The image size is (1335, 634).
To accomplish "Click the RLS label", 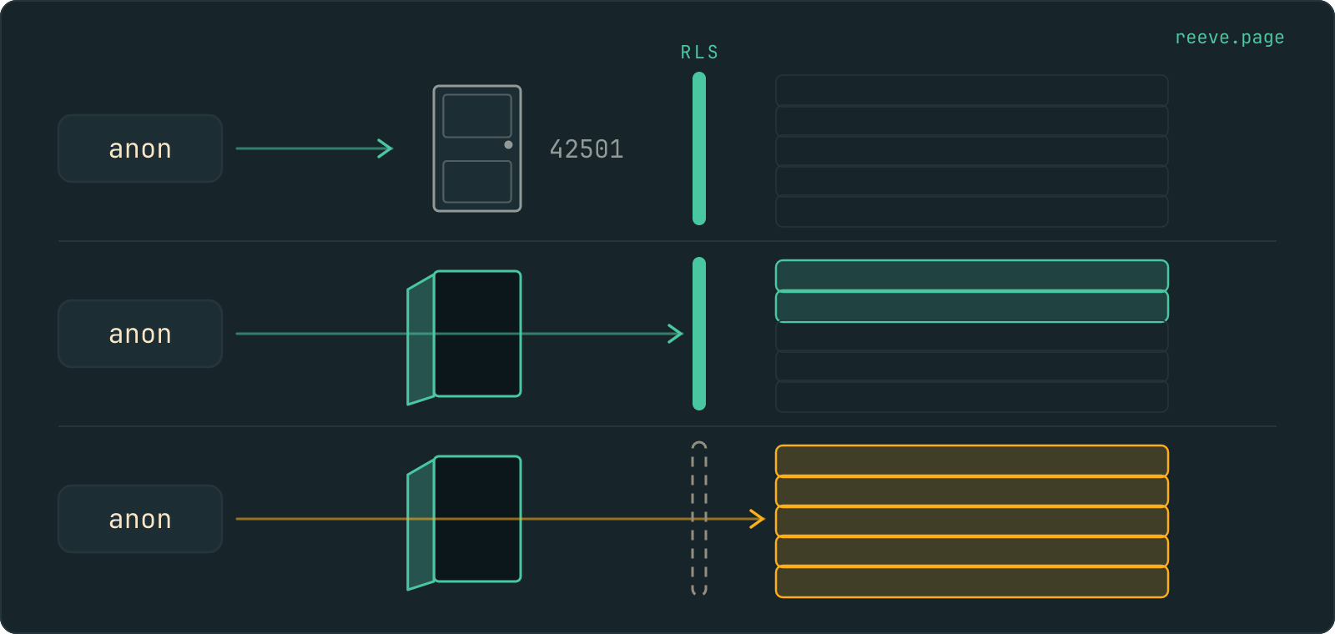I will pos(699,53).
